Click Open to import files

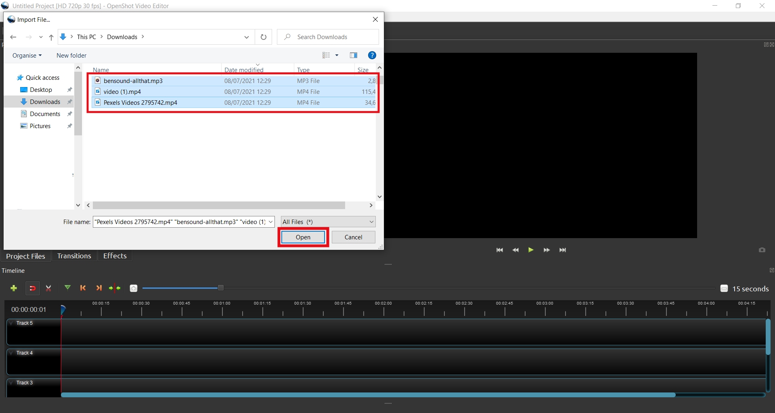[x=303, y=237]
